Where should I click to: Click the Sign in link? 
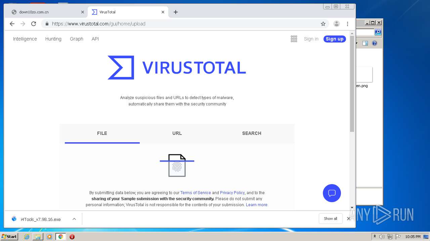pyautogui.click(x=311, y=39)
